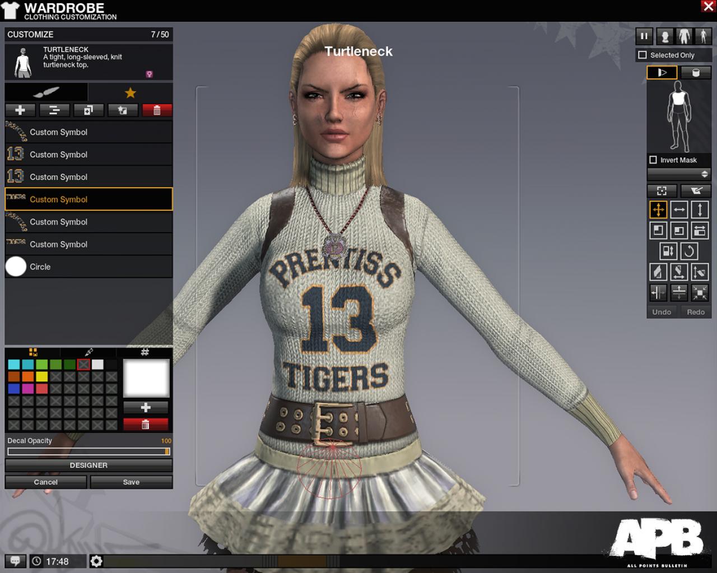Open the mask region dropdown
Image resolution: width=717 pixels, height=573 pixels.
679,174
